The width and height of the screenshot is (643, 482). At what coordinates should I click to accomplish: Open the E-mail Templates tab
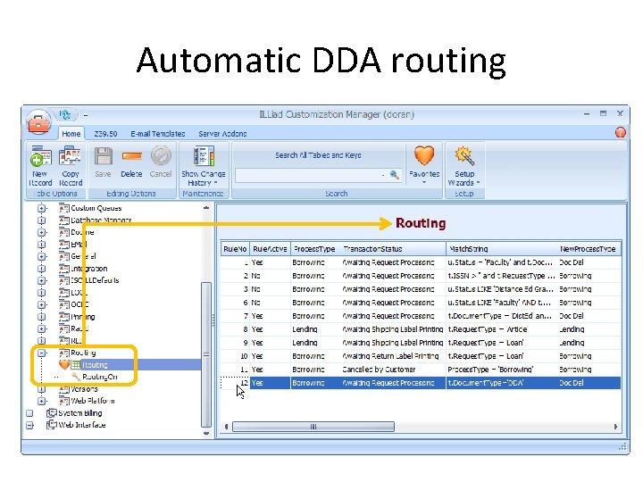tap(158, 134)
